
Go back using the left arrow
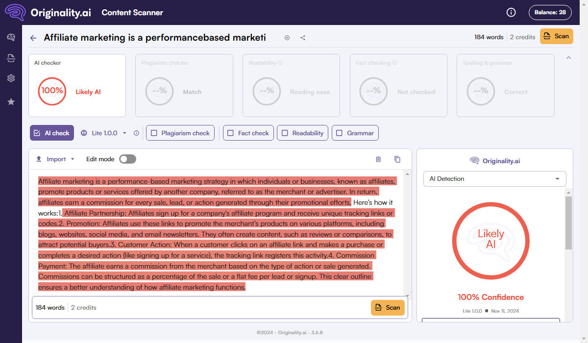click(x=33, y=38)
